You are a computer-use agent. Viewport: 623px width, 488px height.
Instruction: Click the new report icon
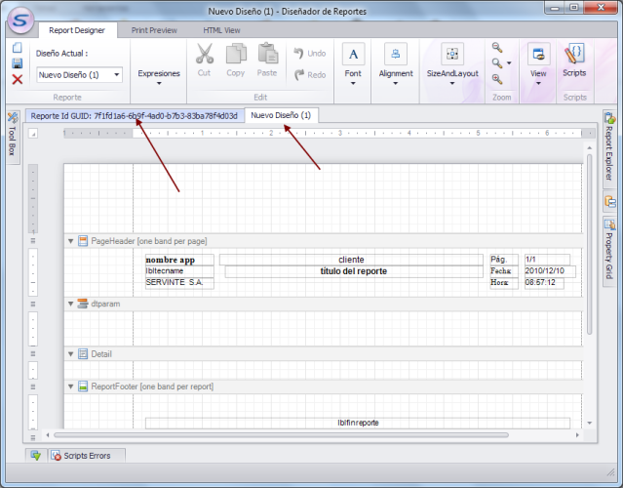tap(17, 48)
